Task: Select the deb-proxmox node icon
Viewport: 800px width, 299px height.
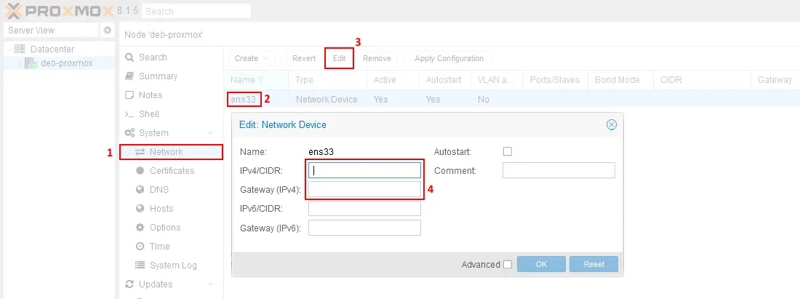Action: click(x=31, y=63)
